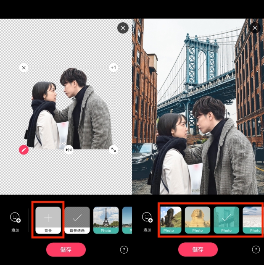Select the 背景透過 transparent background option

(x=77, y=219)
